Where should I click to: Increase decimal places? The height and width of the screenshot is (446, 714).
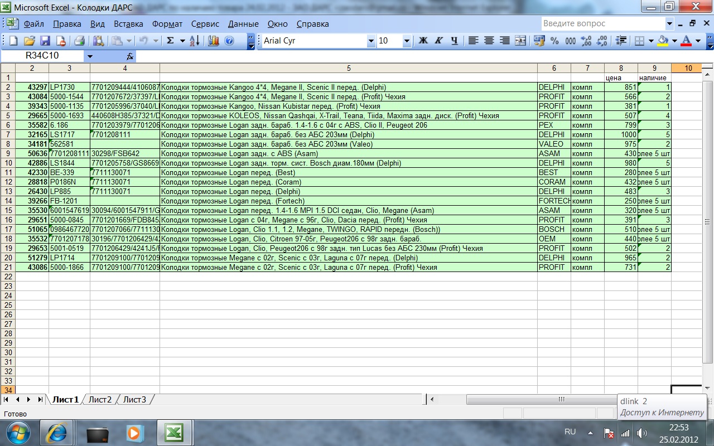[586, 41]
